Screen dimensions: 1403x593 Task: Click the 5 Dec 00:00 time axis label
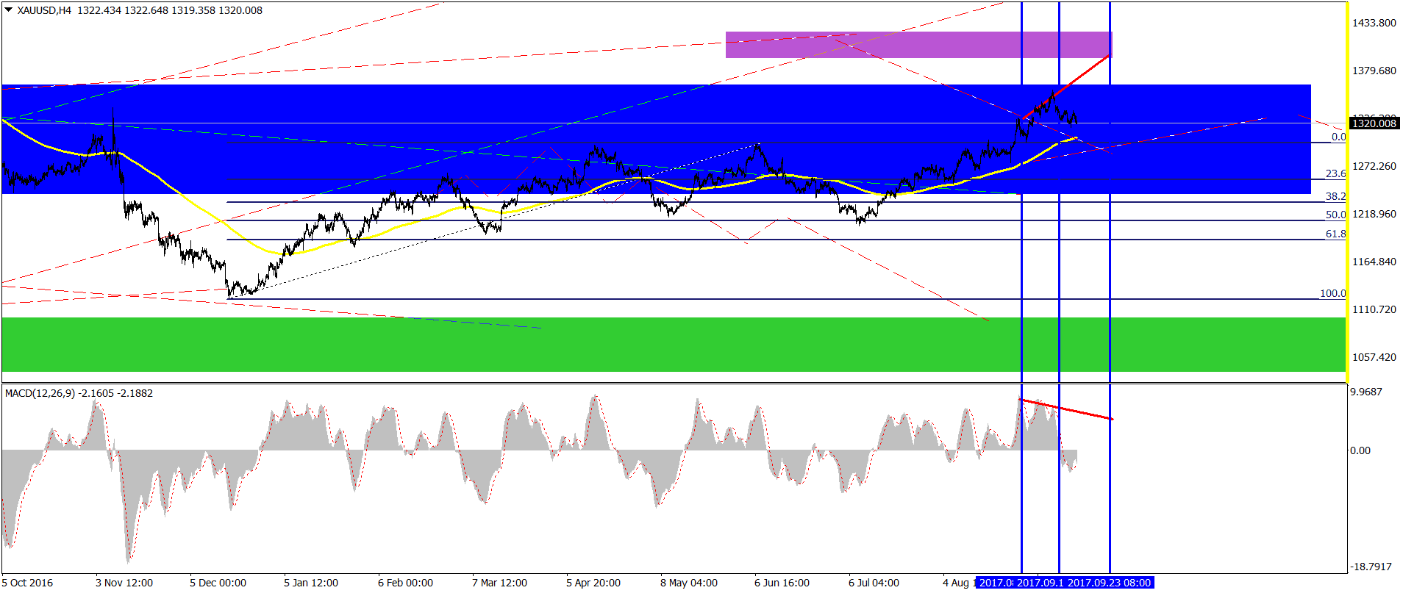point(218,583)
